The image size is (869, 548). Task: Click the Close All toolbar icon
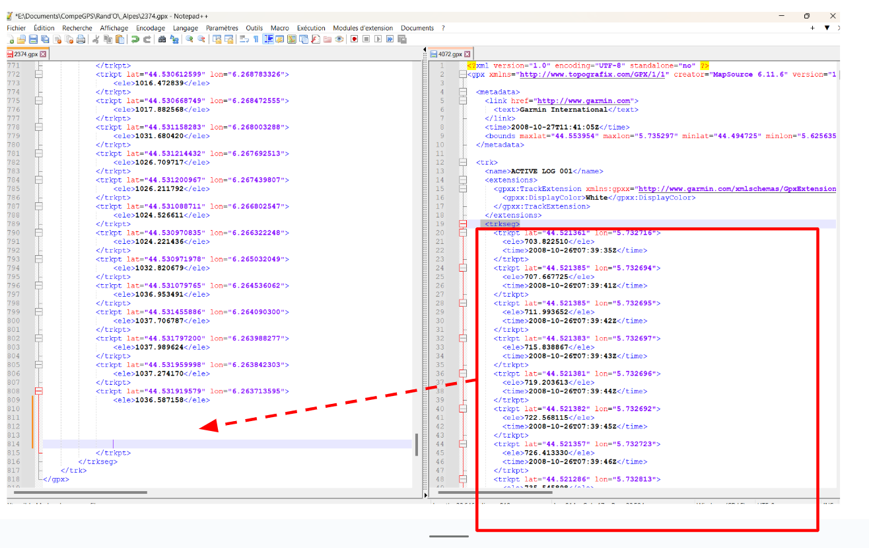coord(69,39)
